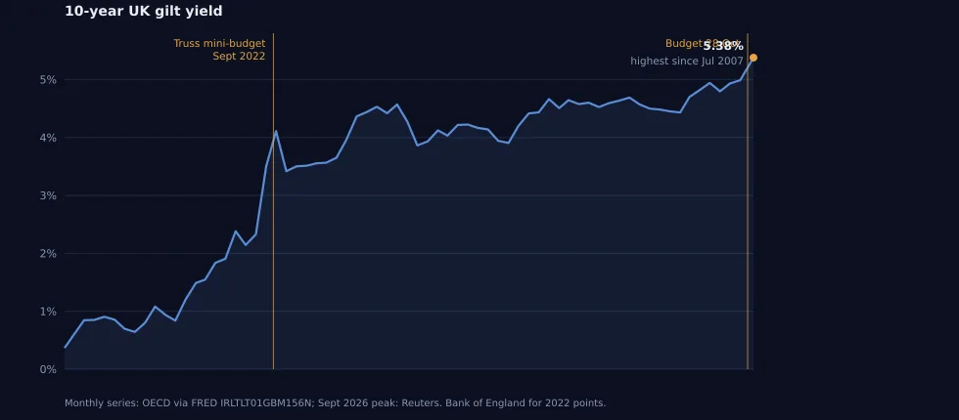Click the 'Truss mini-budget' annotation label
The image size is (959, 420).
(x=219, y=43)
